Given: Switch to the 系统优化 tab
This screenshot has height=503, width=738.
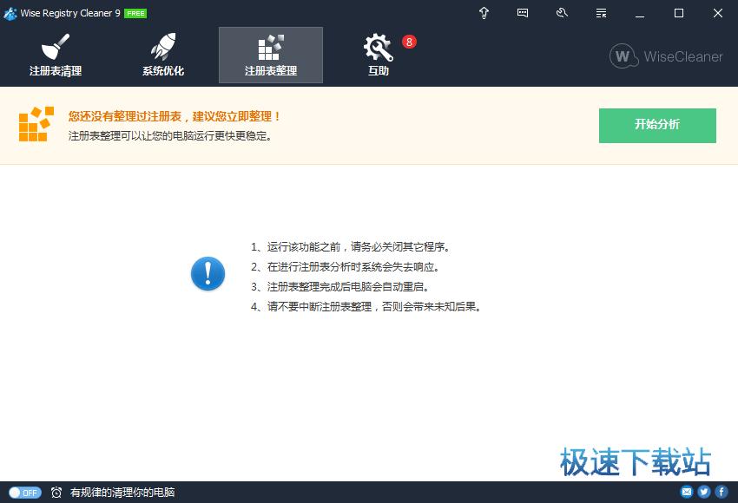Looking at the screenshot, I should pos(163,55).
